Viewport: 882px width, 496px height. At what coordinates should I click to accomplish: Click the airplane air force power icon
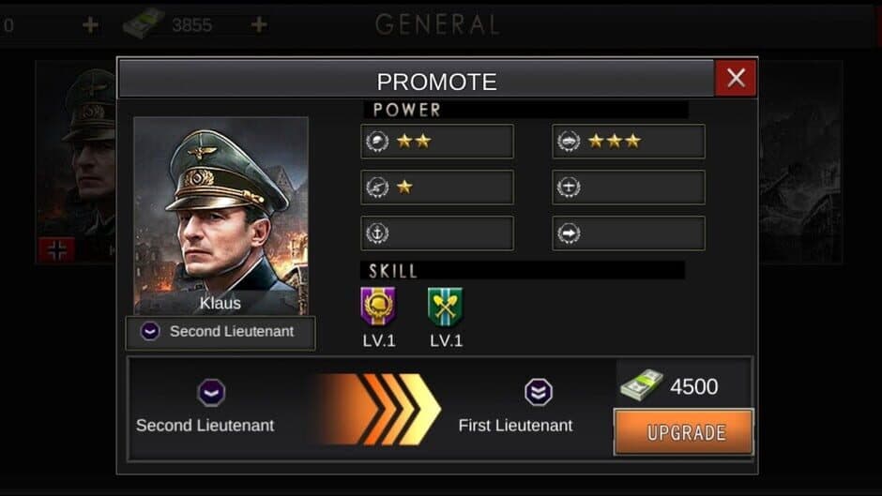point(568,188)
